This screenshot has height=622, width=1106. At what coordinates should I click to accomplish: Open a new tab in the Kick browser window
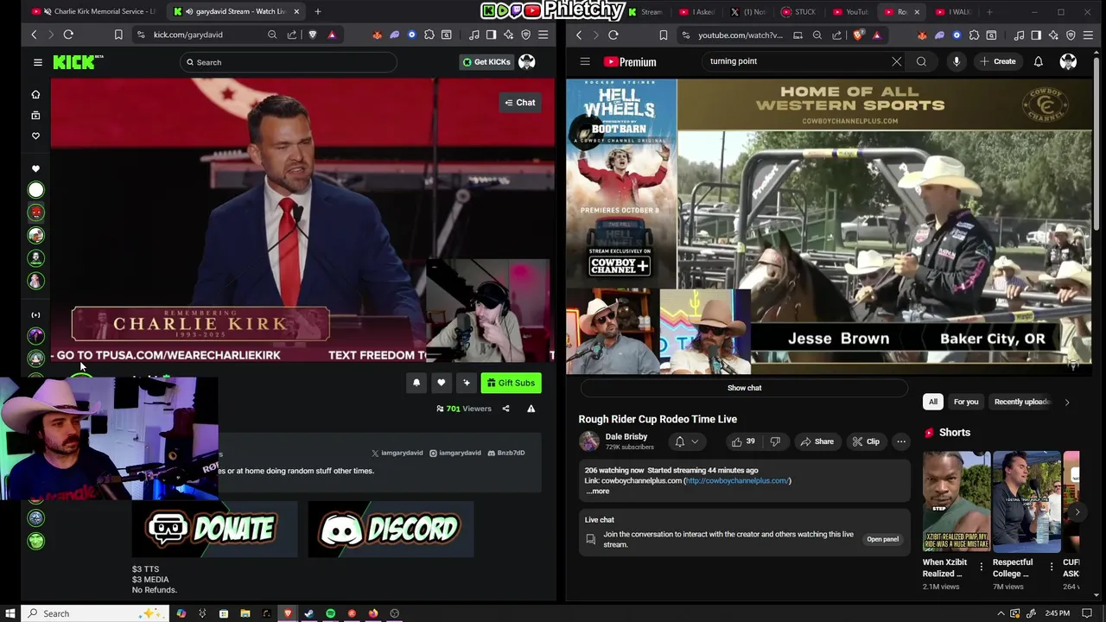318,11
